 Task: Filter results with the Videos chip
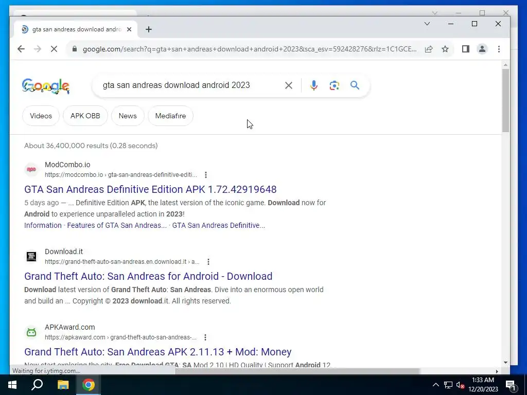(x=41, y=116)
